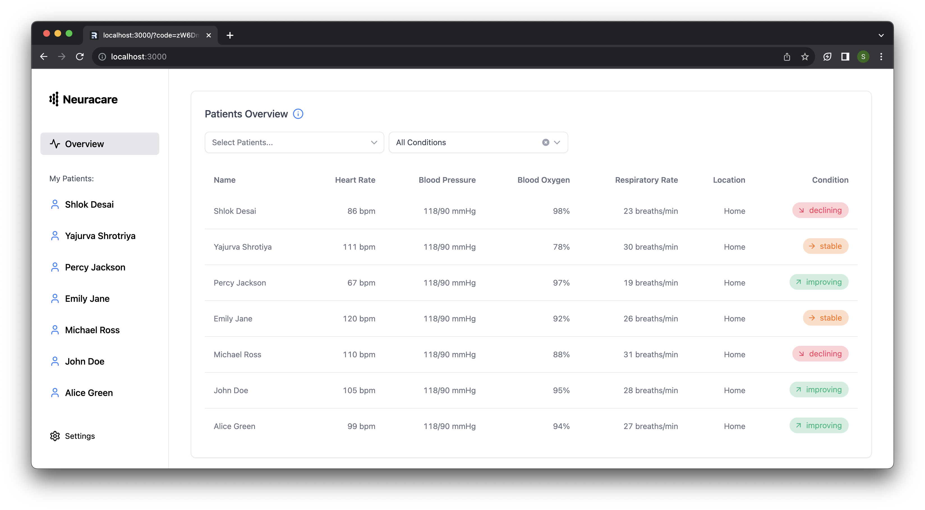Click the reload page button
The height and width of the screenshot is (510, 925).
tap(80, 57)
